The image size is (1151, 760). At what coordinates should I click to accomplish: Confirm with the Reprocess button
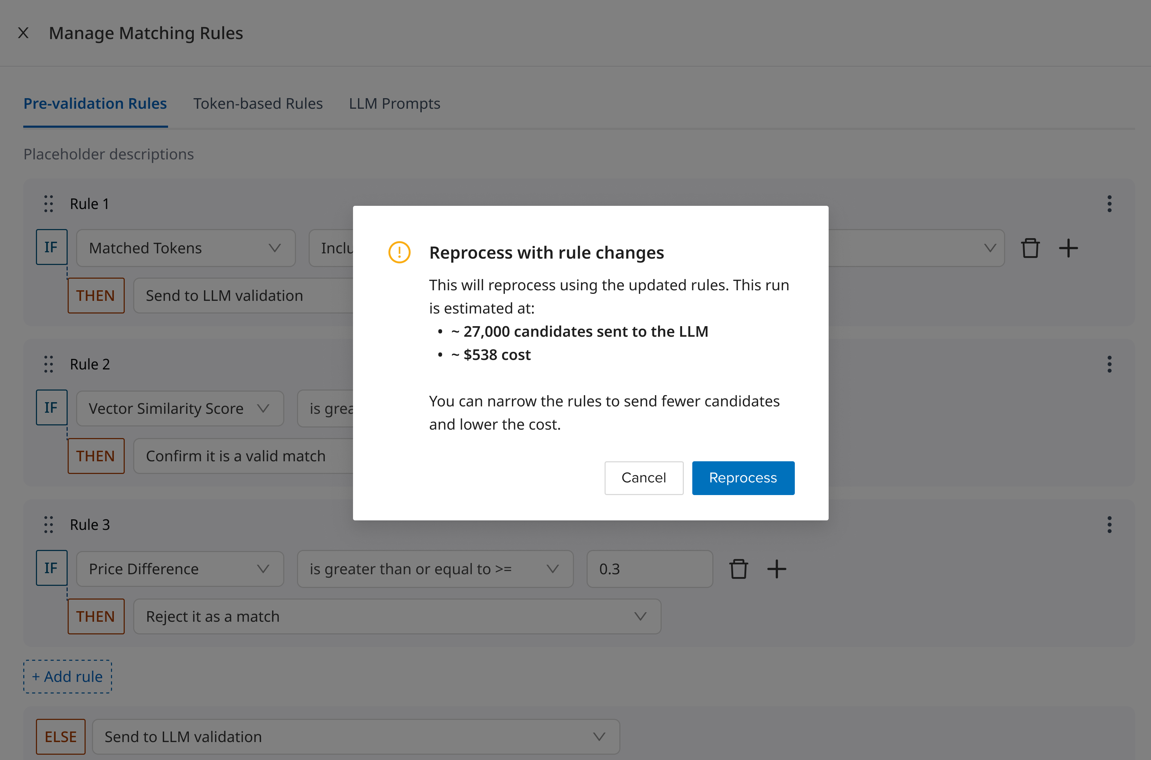pos(743,478)
